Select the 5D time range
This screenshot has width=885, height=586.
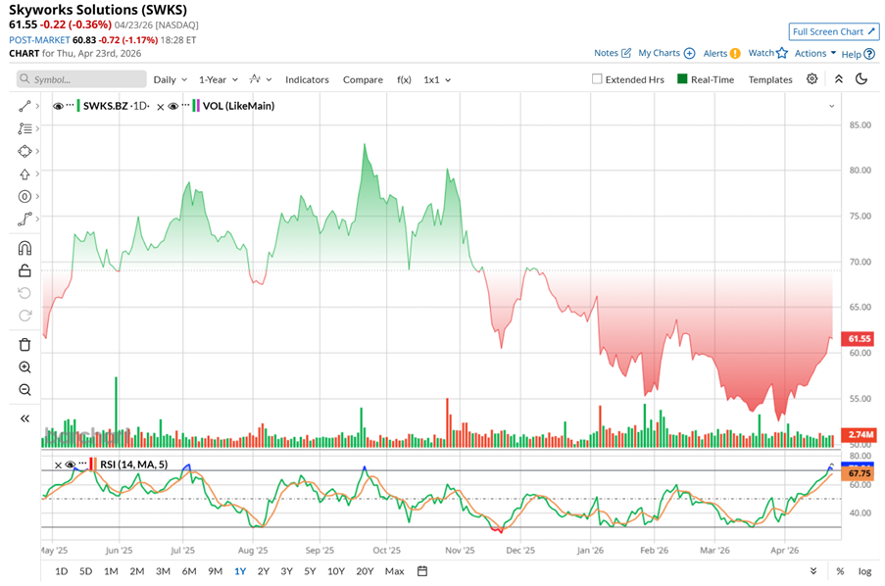click(x=86, y=571)
